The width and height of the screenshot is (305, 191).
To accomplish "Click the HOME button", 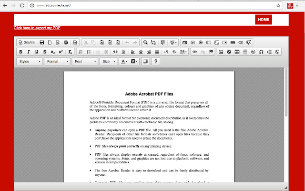I will 264,20.
